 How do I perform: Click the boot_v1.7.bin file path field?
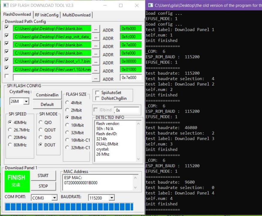(x=52, y=61)
